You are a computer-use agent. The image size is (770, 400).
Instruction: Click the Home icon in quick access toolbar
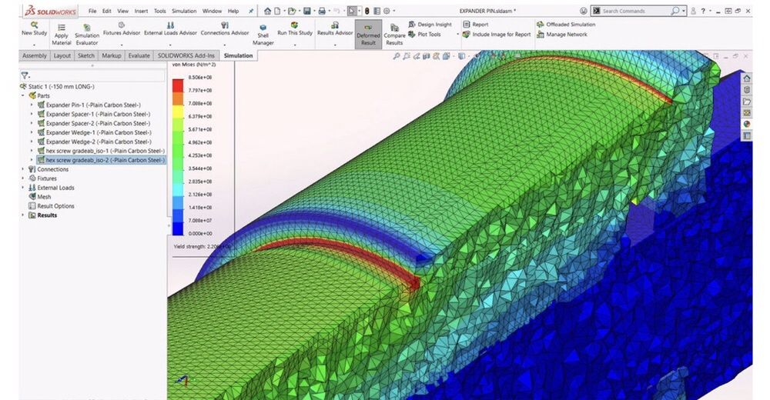tap(267, 11)
